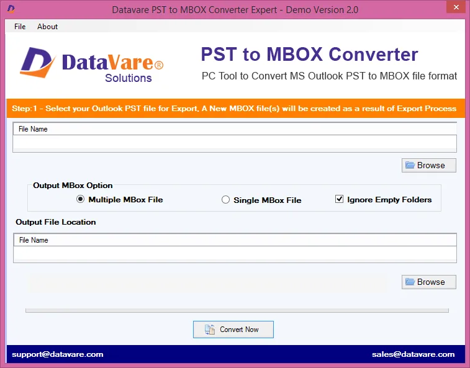The width and height of the screenshot is (470, 368).
Task: Click the Step:1 instruction banner text
Action: click(234, 109)
